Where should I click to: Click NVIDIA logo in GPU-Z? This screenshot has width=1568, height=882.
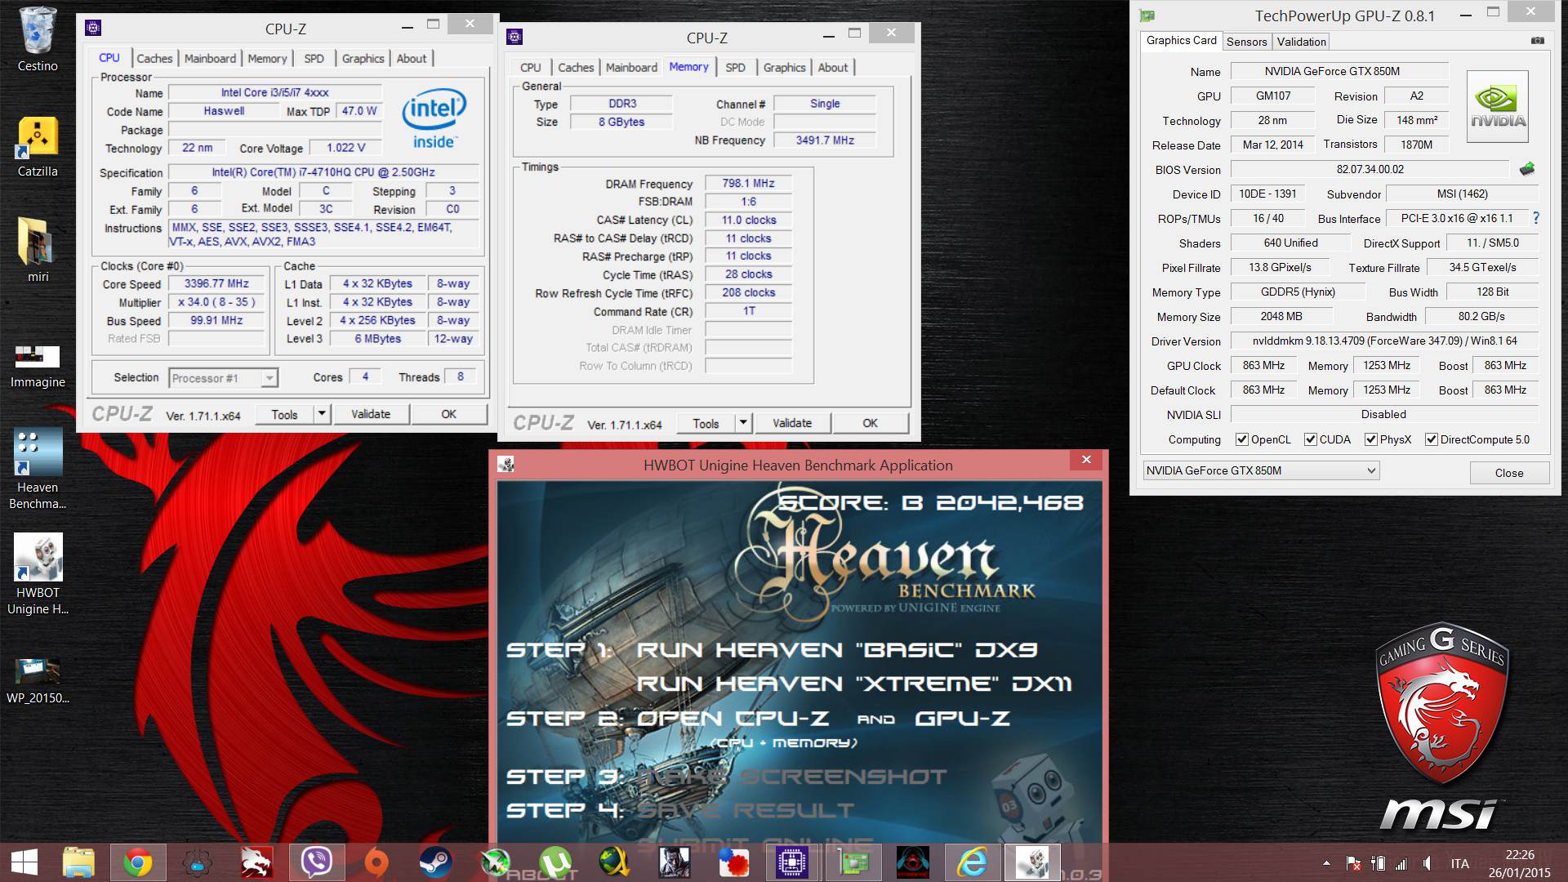click(1498, 107)
